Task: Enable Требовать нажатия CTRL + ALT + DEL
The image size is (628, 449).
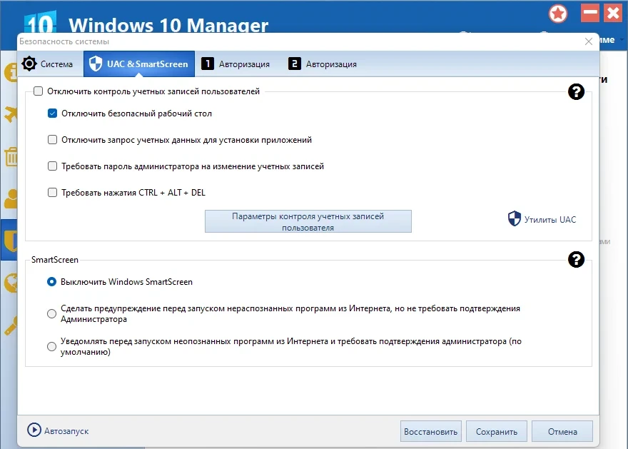Action: [53, 193]
